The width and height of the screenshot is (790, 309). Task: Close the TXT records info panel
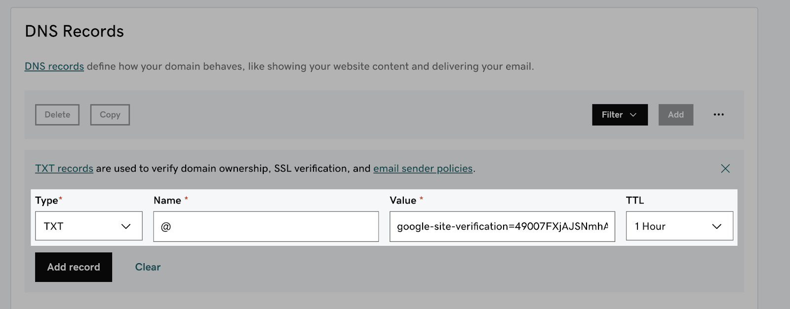[725, 169]
